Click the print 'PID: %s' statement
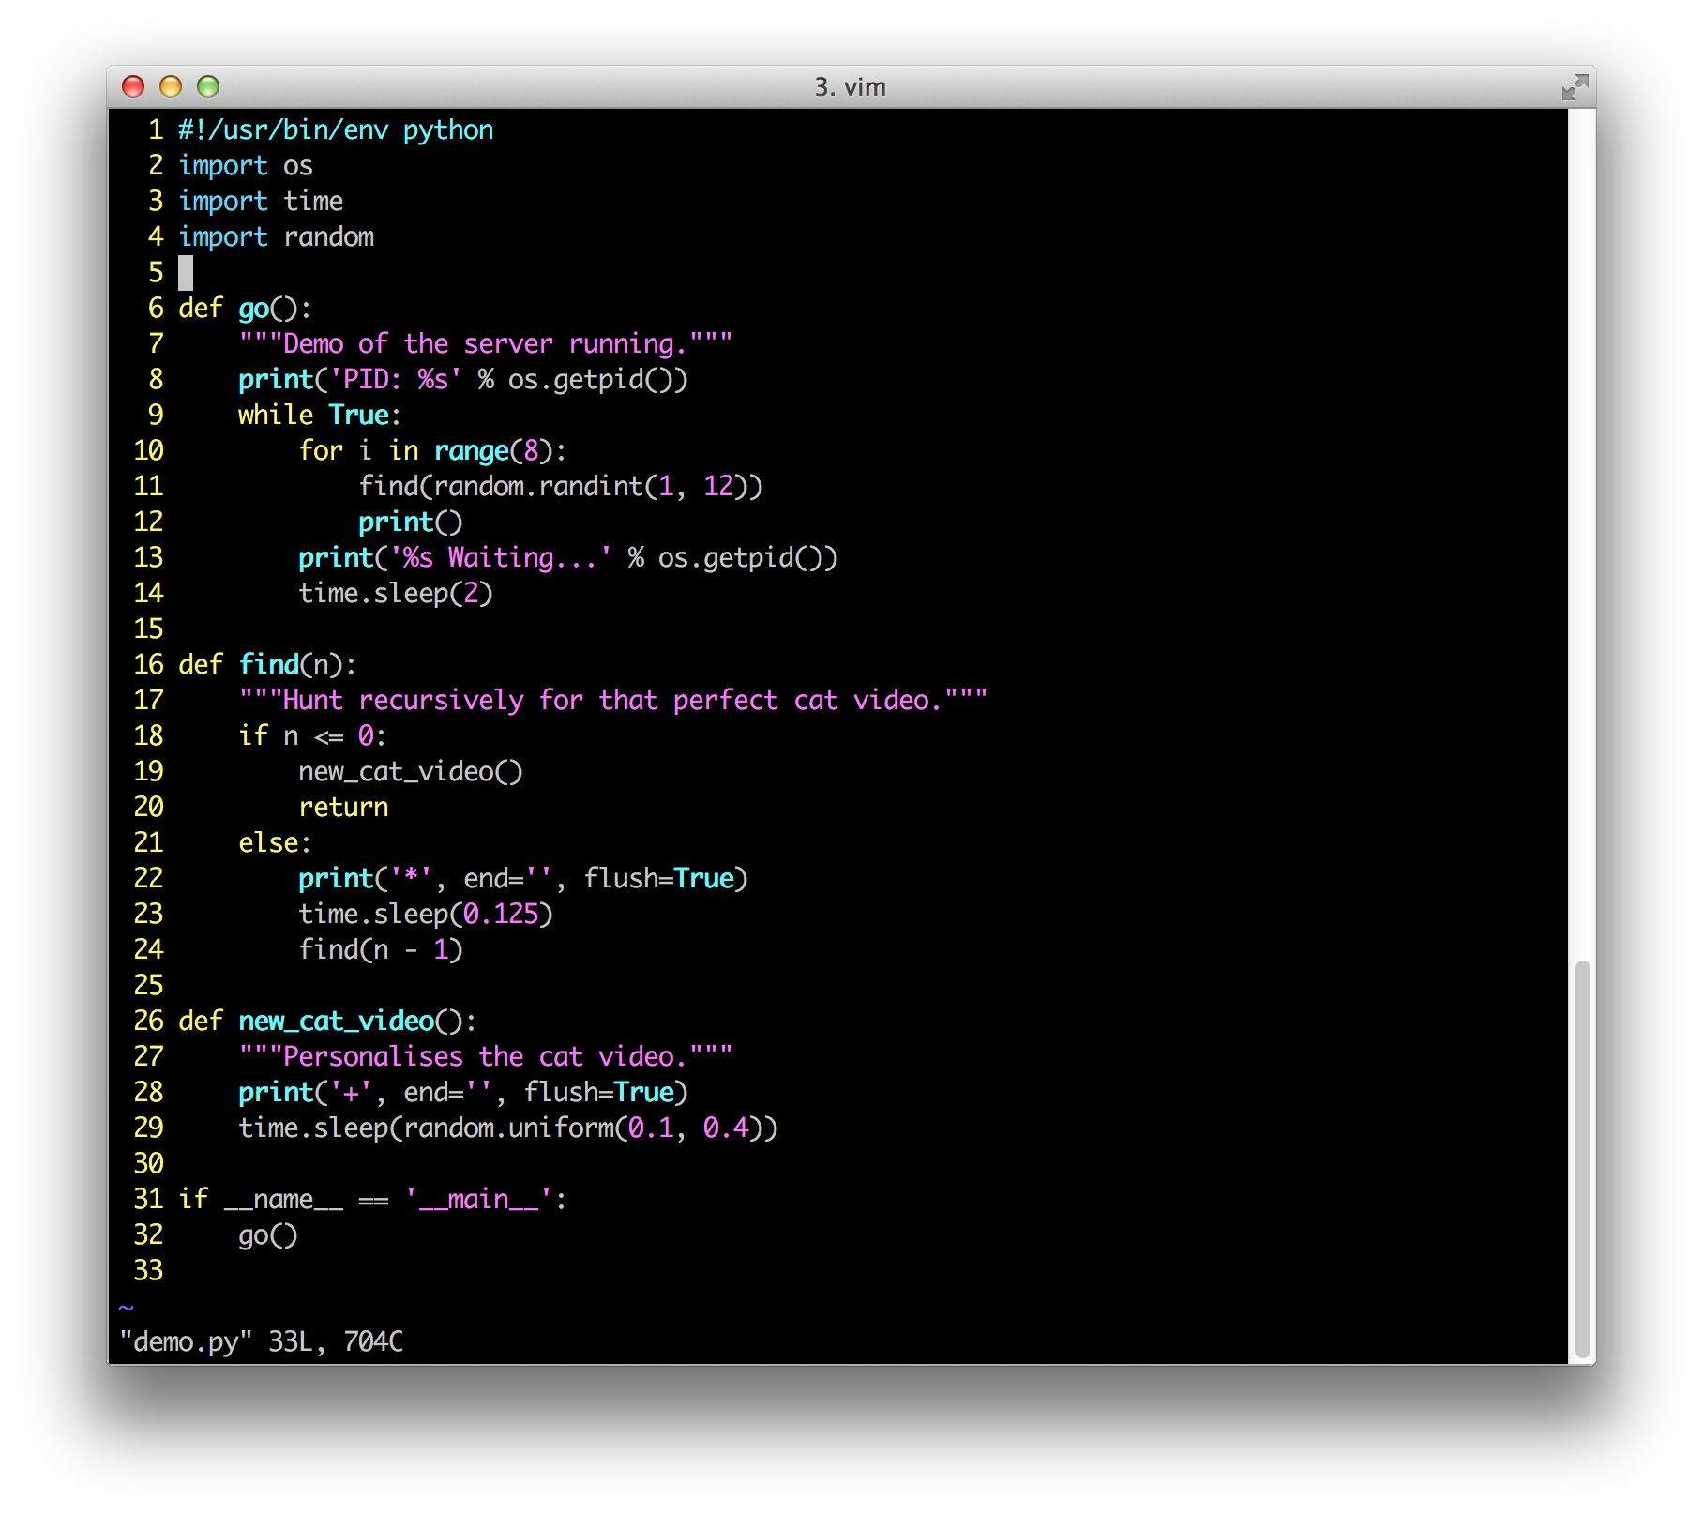The width and height of the screenshot is (1703, 1514). point(463,380)
